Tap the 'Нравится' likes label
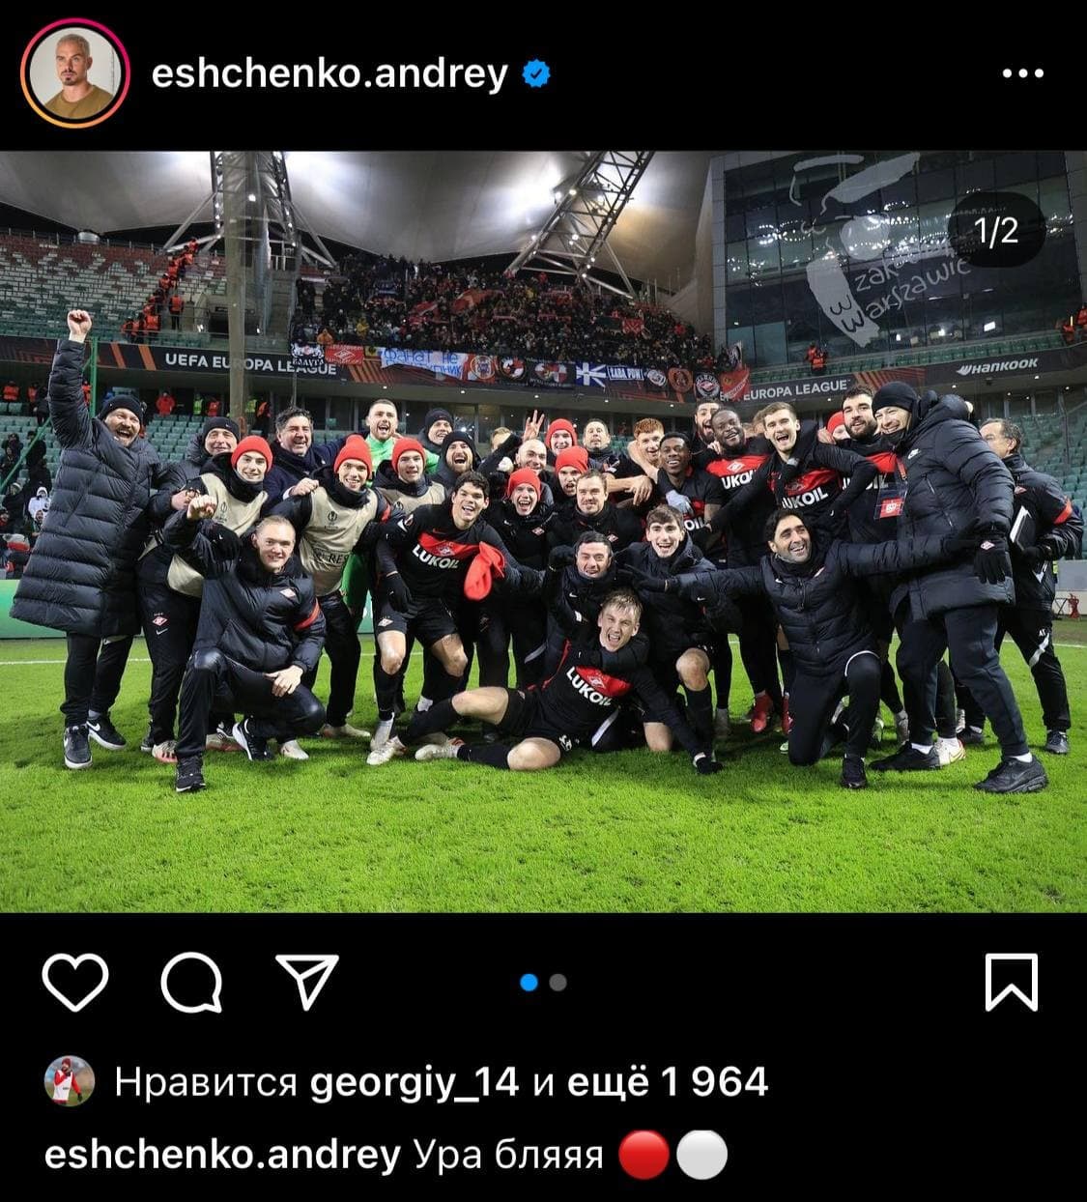The image size is (1087, 1202). click(205, 1082)
